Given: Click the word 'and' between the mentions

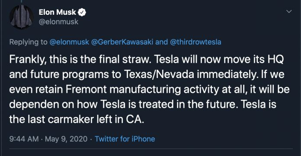Looking at the screenshot, I should [161, 42].
